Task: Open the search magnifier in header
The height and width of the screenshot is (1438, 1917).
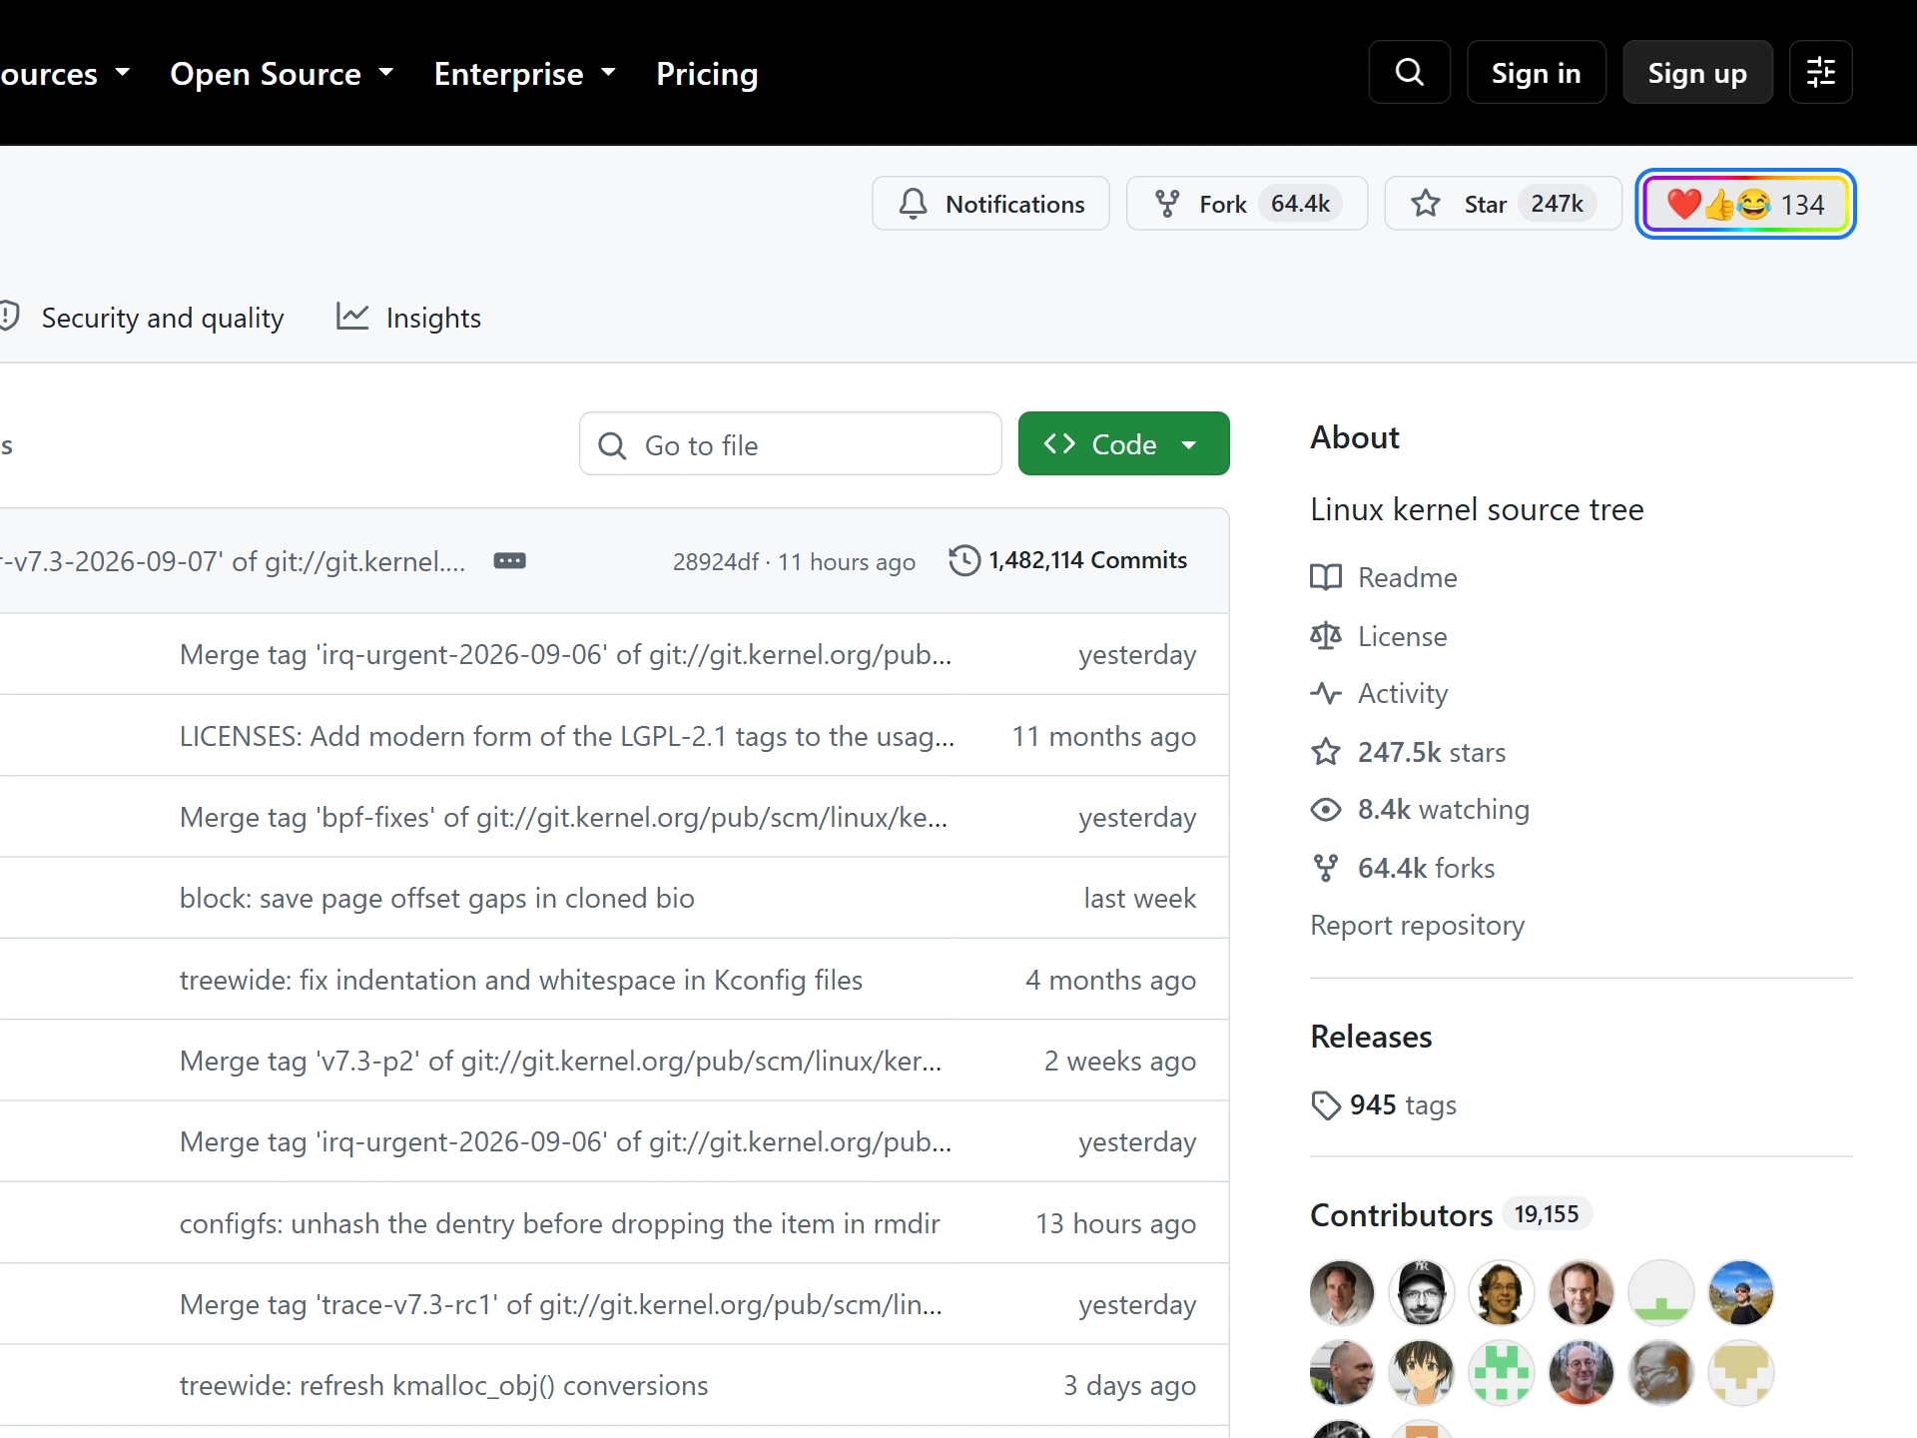Action: [1409, 72]
